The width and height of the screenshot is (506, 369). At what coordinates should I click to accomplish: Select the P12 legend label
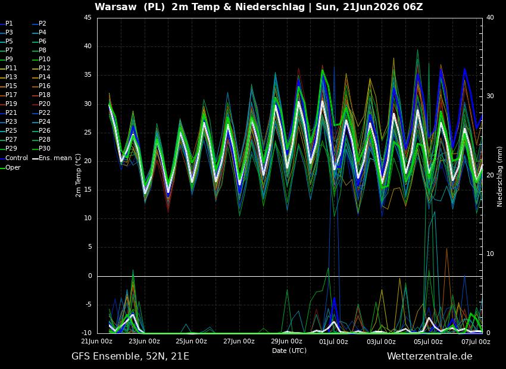(x=44, y=68)
